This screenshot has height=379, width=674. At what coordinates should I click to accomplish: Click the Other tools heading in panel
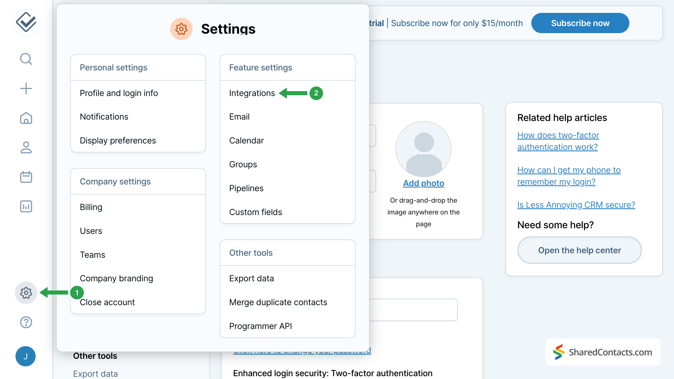(251, 253)
